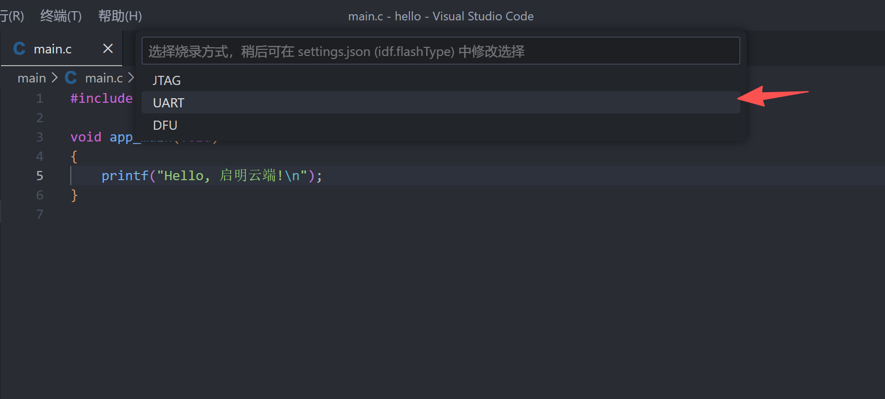This screenshot has width=885, height=399.
Task: Choose DFU flash method
Action: coord(440,125)
